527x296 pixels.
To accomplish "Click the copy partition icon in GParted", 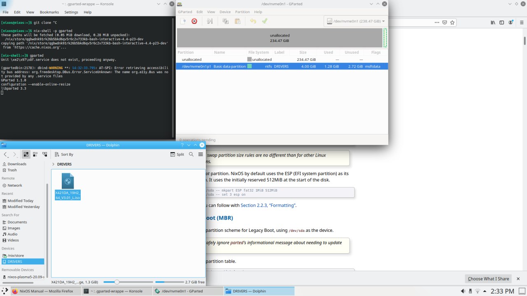I will [226, 21].
